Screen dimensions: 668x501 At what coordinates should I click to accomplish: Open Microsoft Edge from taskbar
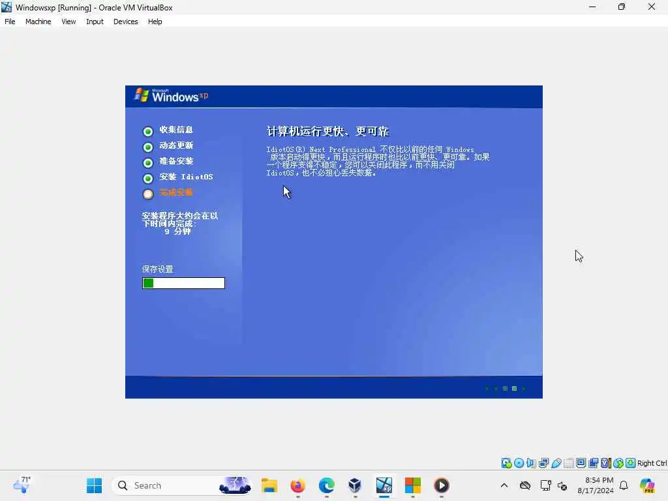pyautogui.click(x=326, y=485)
